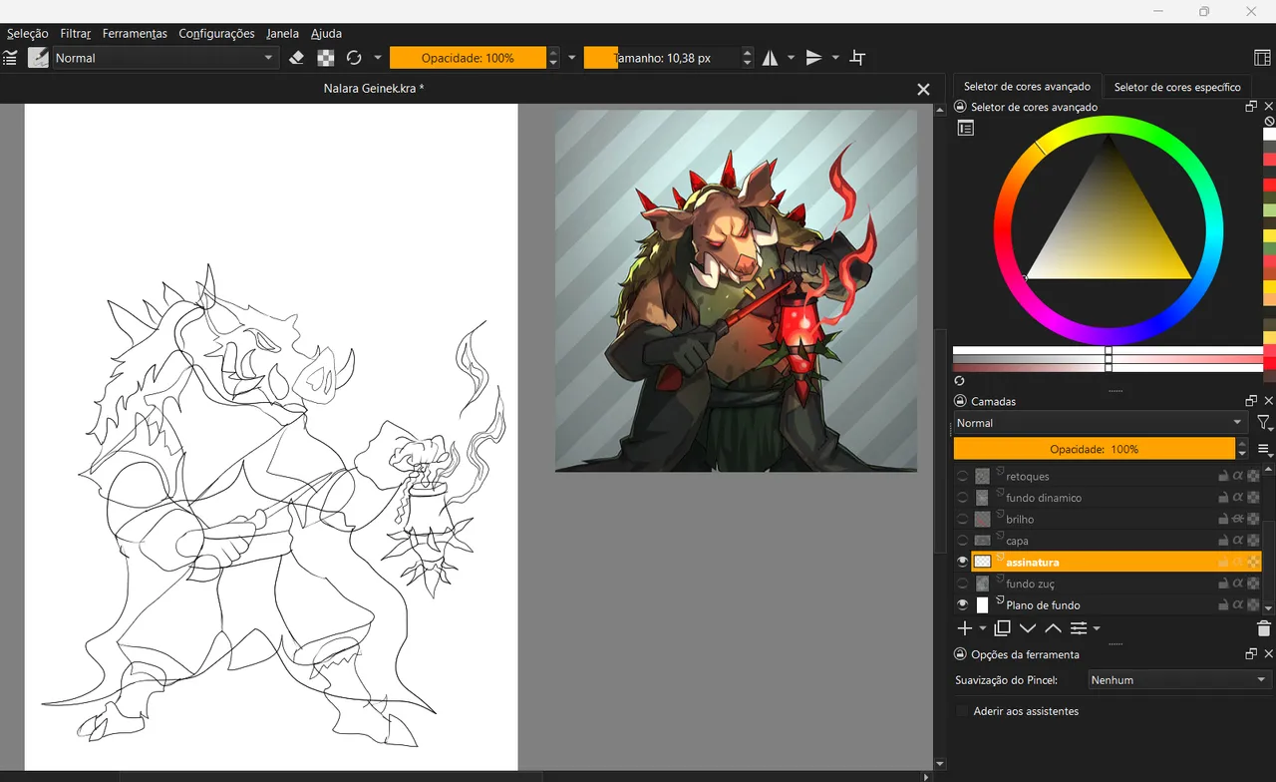1276x782 pixels.
Task: Activate the wrap-around mode icon
Action: pyautogui.click(x=857, y=58)
